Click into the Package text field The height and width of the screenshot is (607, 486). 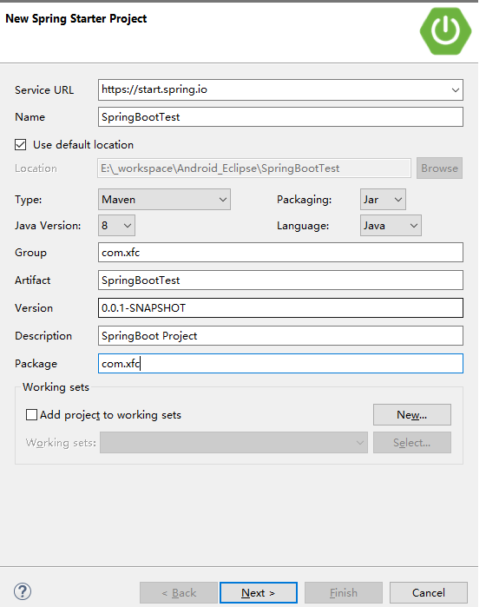pyautogui.click(x=280, y=364)
